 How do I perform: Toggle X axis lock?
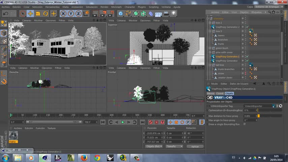63,13
